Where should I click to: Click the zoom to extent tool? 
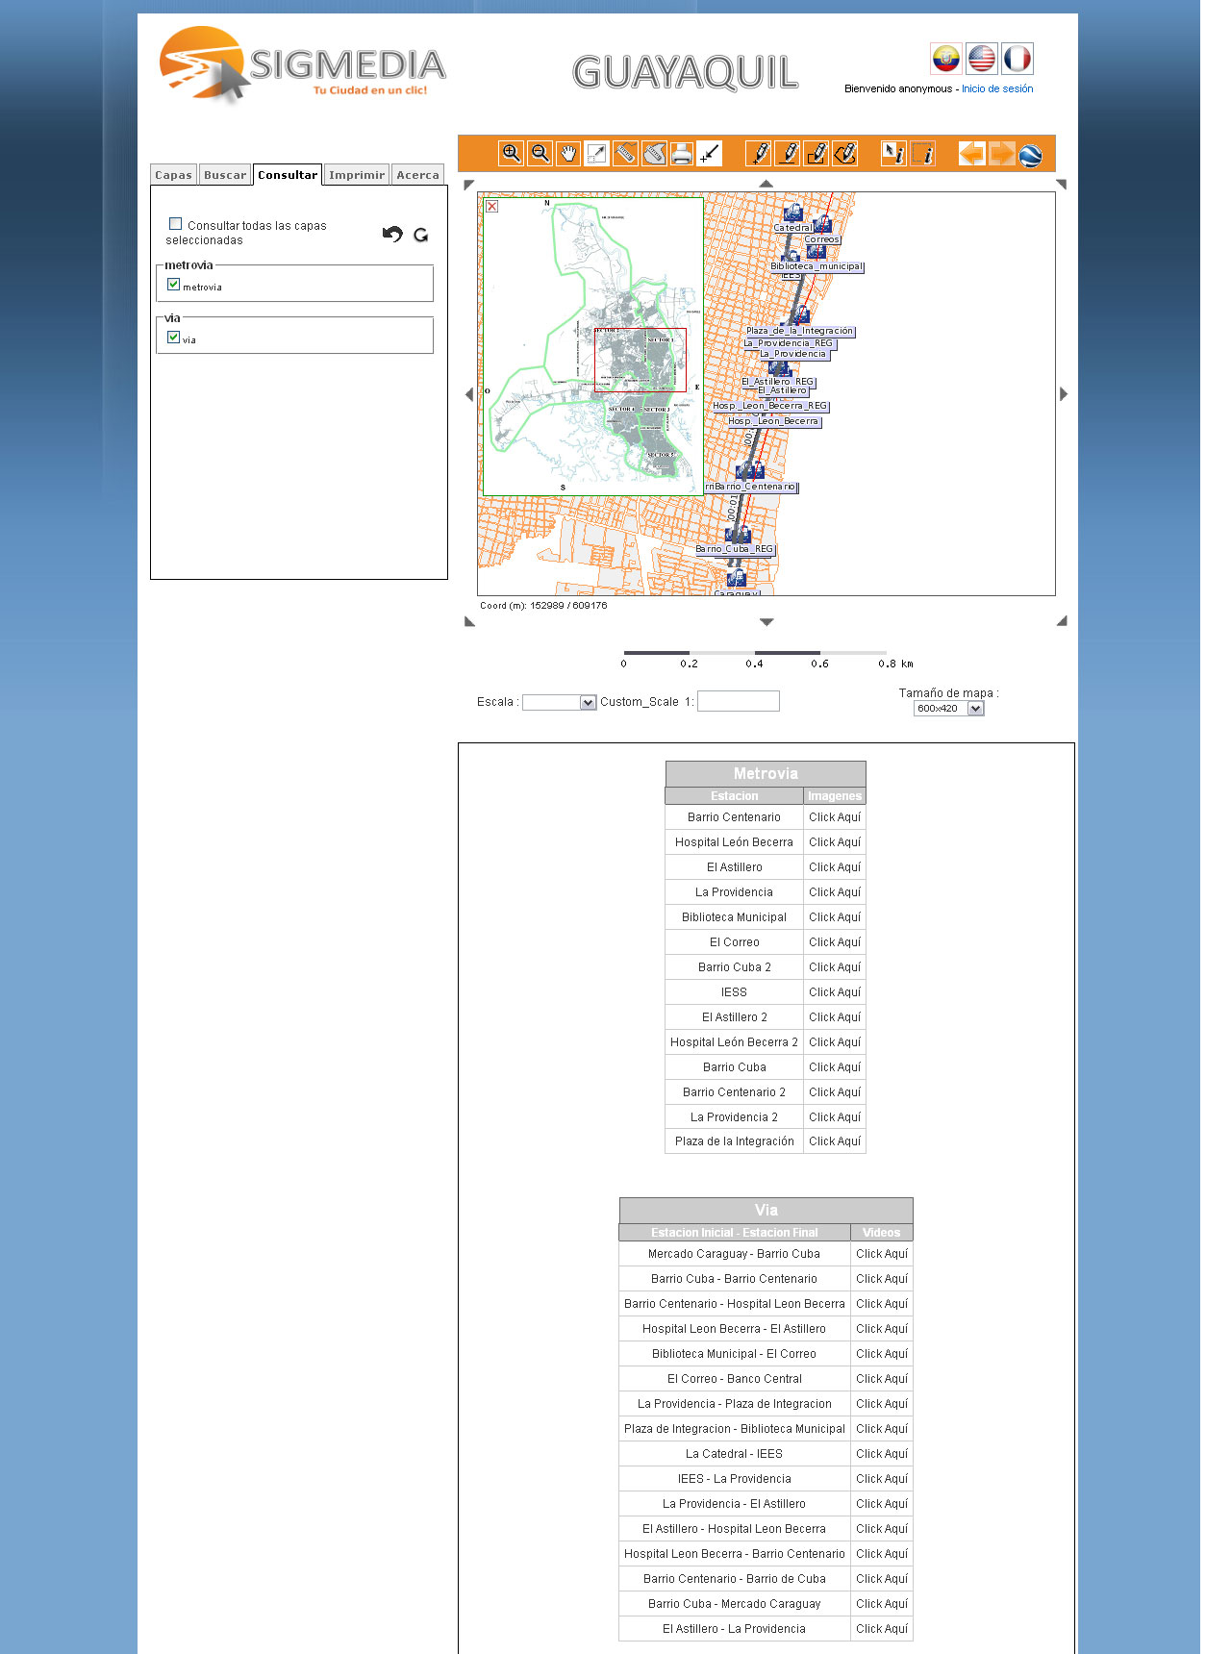597,153
